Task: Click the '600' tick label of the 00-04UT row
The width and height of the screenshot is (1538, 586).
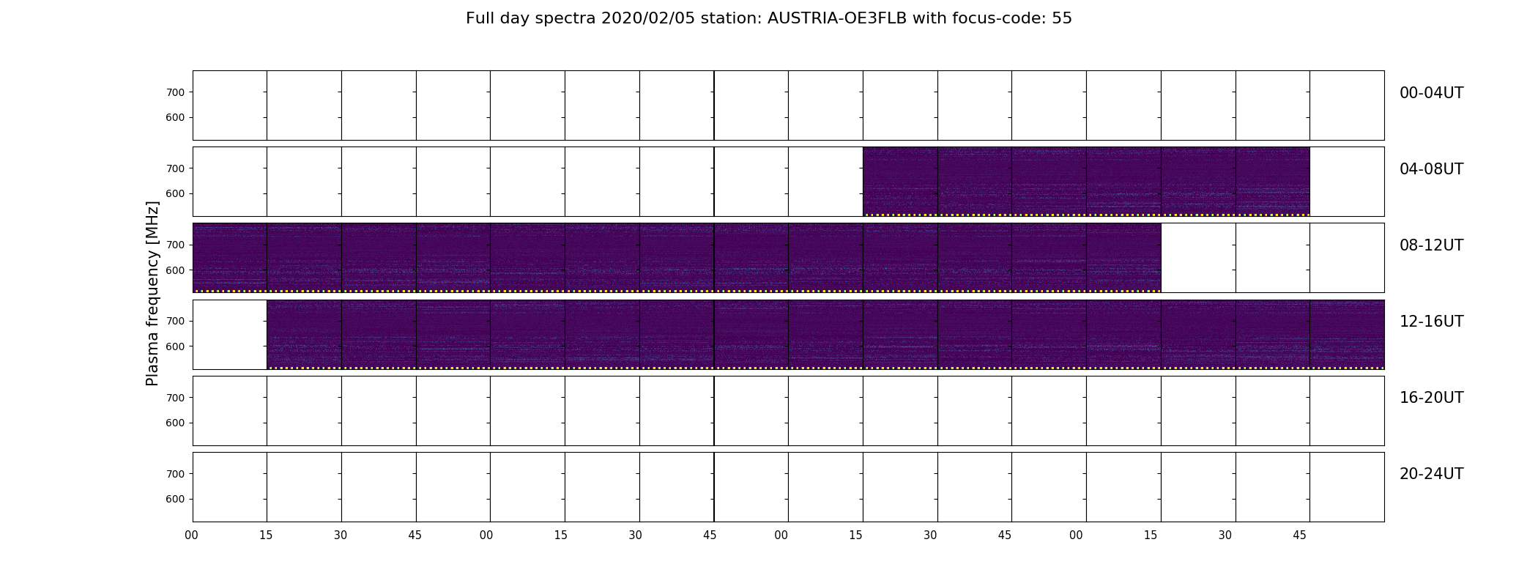Action: tap(175, 117)
